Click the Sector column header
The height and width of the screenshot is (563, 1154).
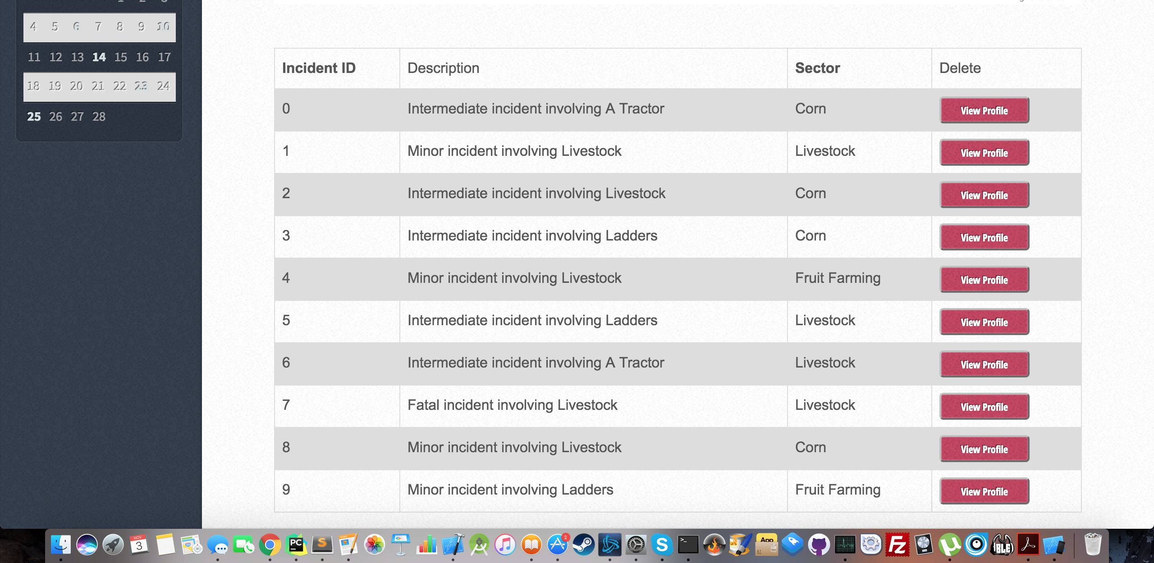pyautogui.click(x=817, y=68)
